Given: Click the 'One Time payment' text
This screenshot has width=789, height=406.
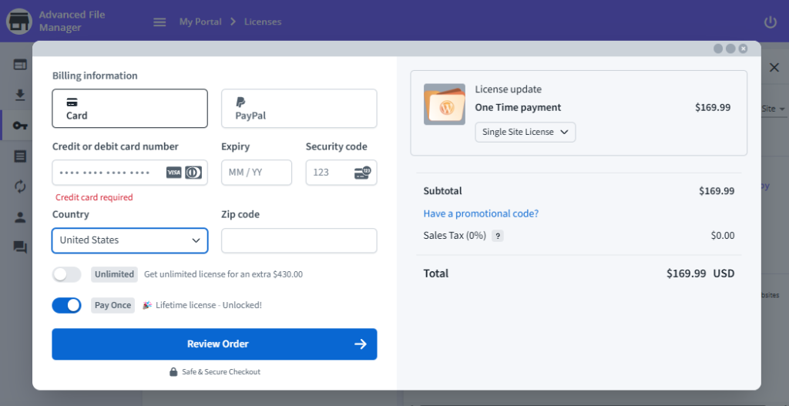Looking at the screenshot, I should (518, 108).
